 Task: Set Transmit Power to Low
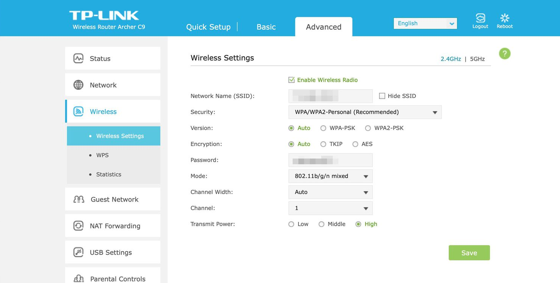point(291,224)
